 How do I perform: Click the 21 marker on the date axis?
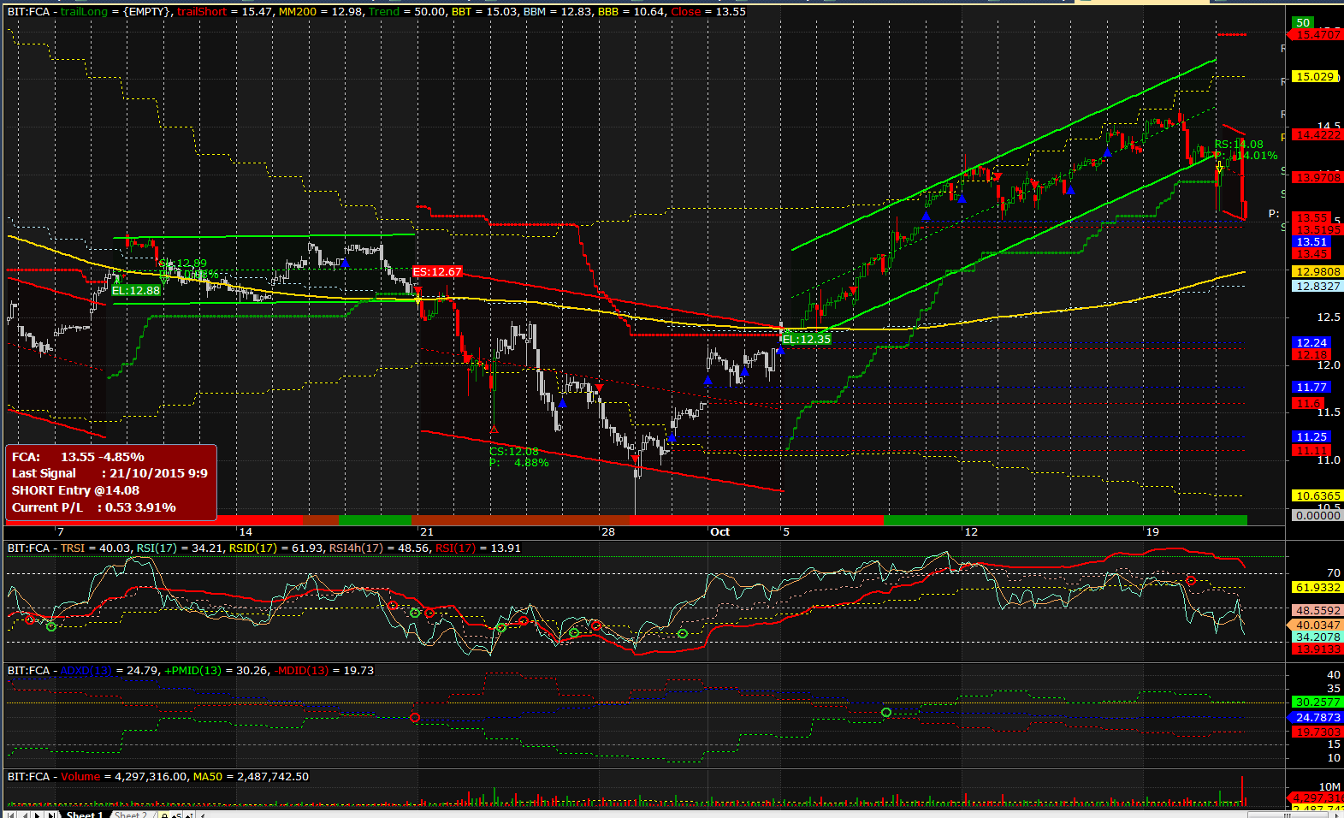pyautogui.click(x=427, y=531)
